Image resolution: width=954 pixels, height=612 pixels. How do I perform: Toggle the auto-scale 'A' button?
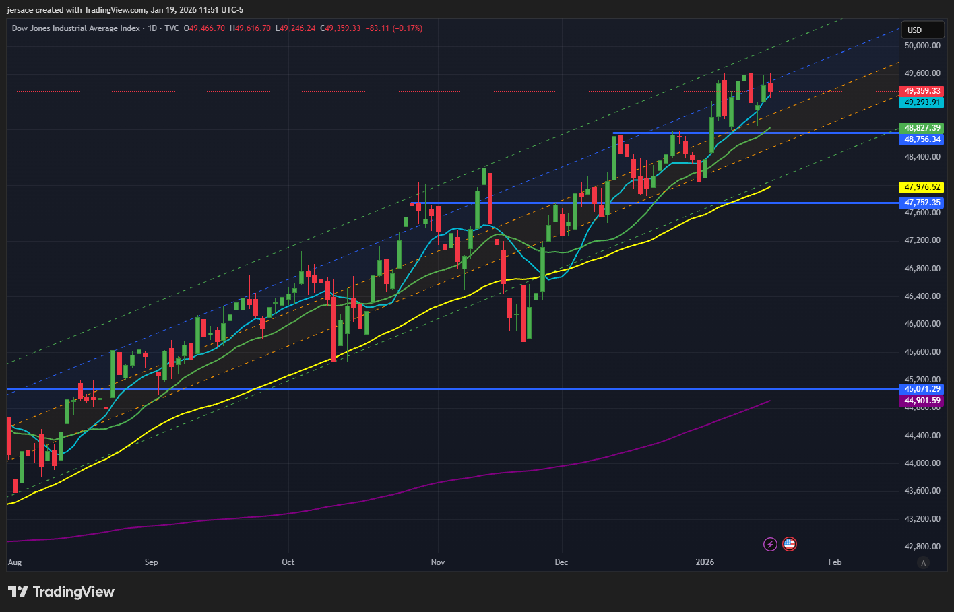(923, 562)
